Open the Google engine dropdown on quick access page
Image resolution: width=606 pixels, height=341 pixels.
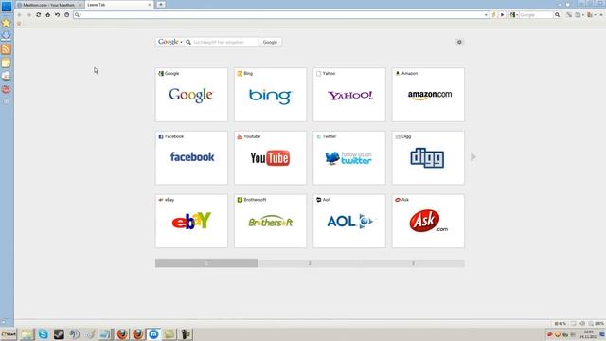pos(170,42)
